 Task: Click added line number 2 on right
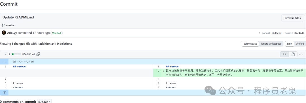click(159, 71)
